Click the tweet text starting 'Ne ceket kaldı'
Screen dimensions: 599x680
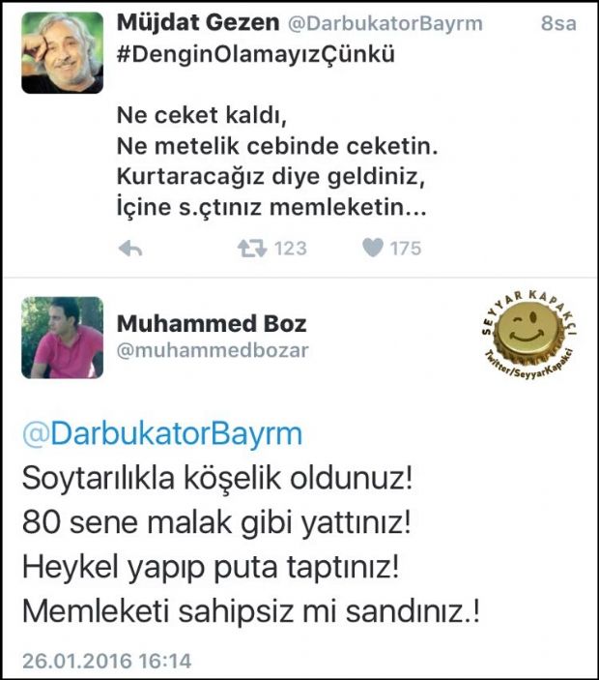click(277, 162)
